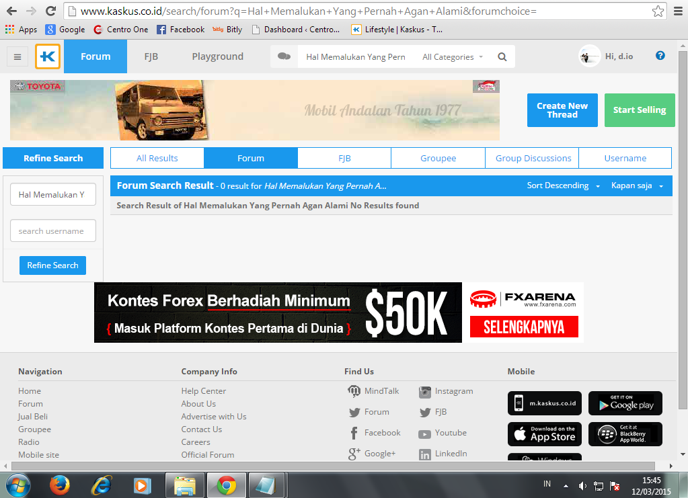
Task: Bookmark page with star icon
Action: coord(658,11)
